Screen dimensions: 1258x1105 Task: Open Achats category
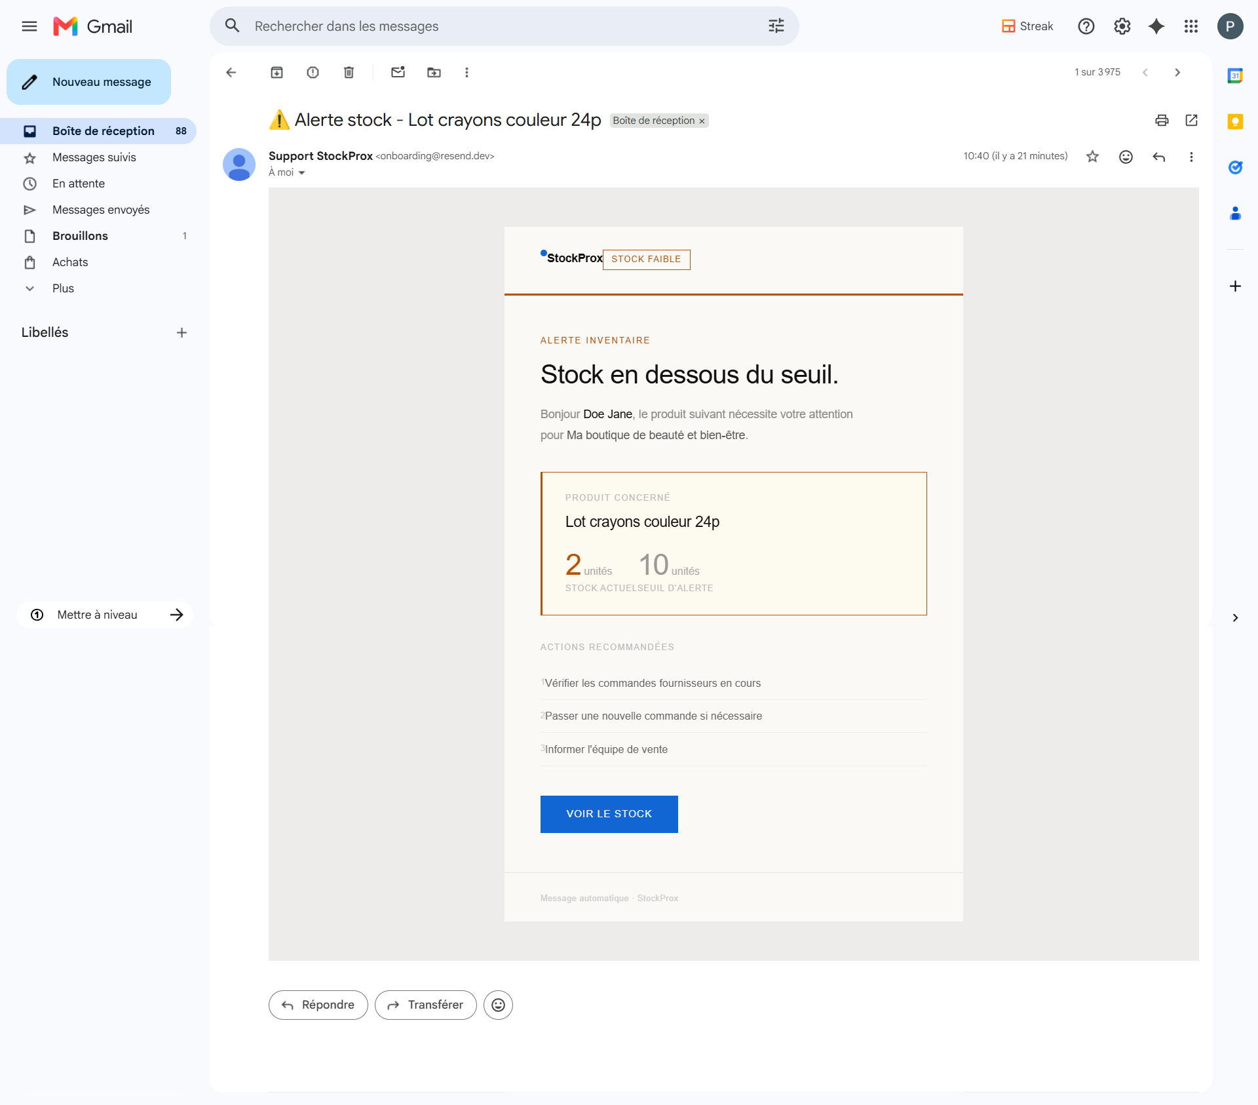coord(98,262)
